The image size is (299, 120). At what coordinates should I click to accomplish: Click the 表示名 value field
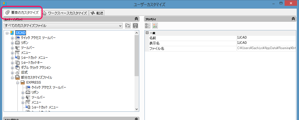[x=266, y=43]
